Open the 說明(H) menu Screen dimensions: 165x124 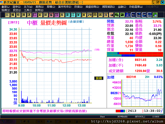(39, 10)
